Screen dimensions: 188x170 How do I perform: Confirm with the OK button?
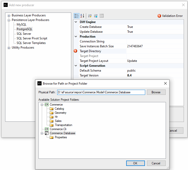click(x=135, y=163)
